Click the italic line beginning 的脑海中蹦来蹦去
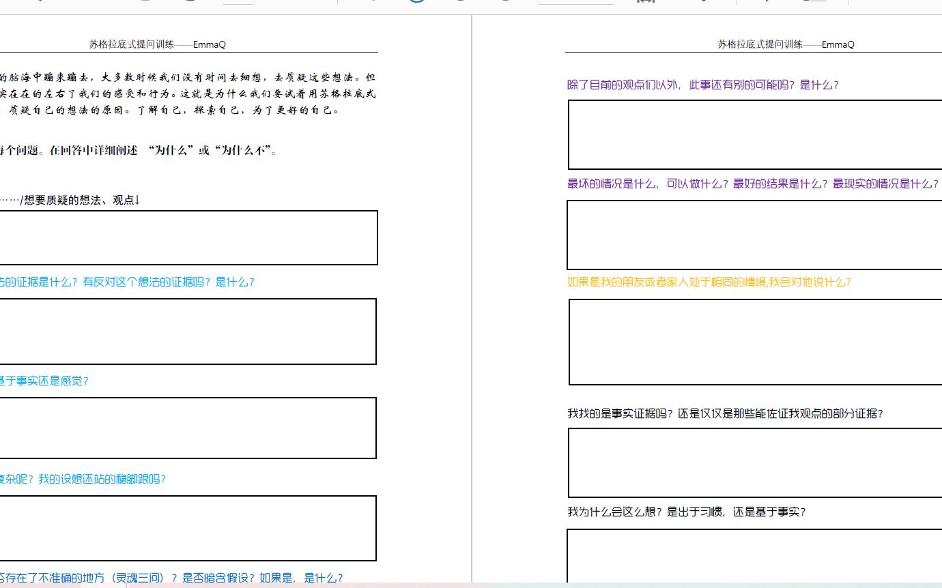The width and height of the screenshot is (942, 588). 188,76
